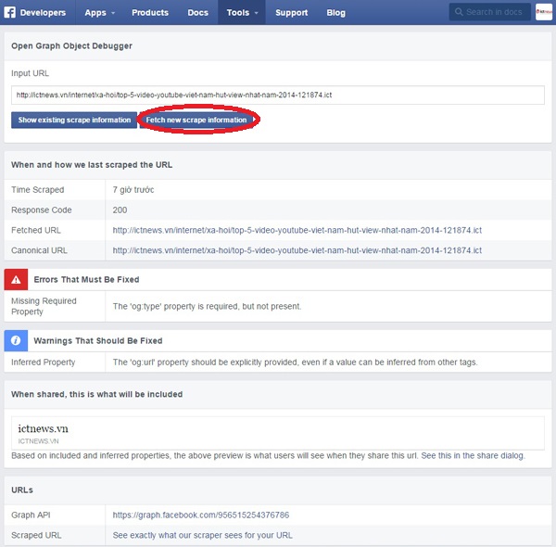Open the Fetched URL link
This screenshot has height=547, width=556.
point(297,230)
